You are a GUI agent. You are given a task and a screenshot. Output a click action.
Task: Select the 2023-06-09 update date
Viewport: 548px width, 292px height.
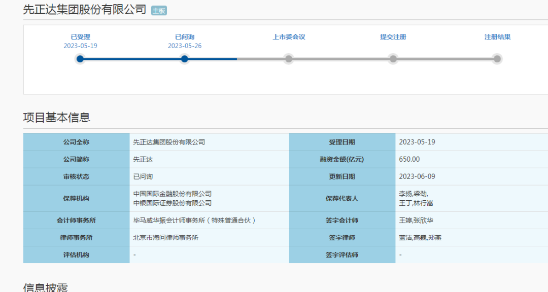click(417, 176)
